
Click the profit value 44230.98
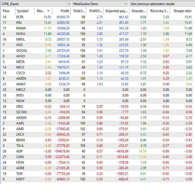[x=63, y=34]
